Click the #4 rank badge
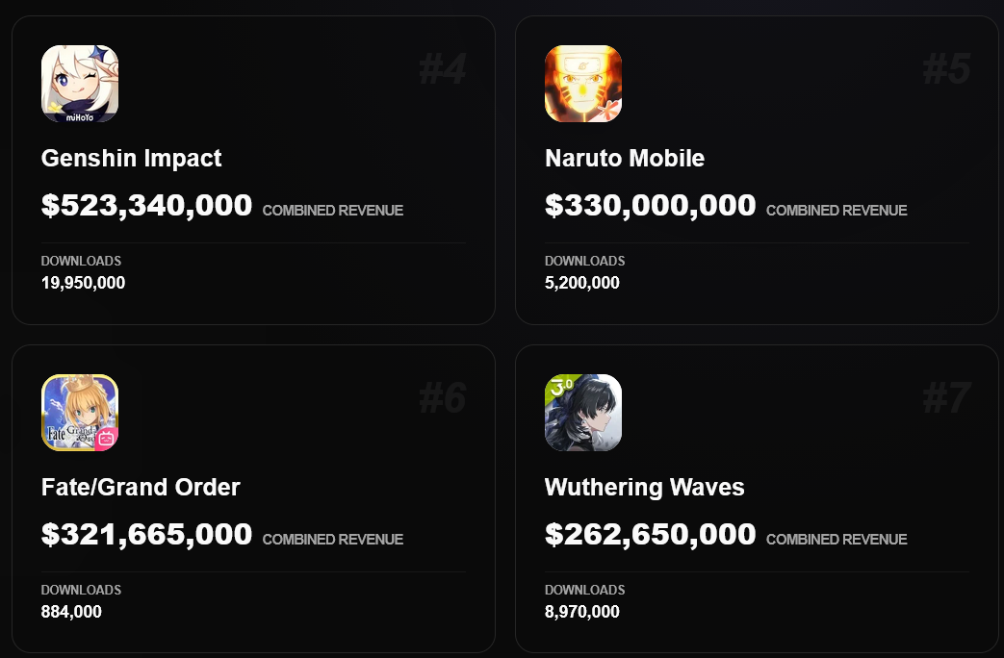Image resolution: width=1004 pixels, height=658 pixels. [443, 69]
